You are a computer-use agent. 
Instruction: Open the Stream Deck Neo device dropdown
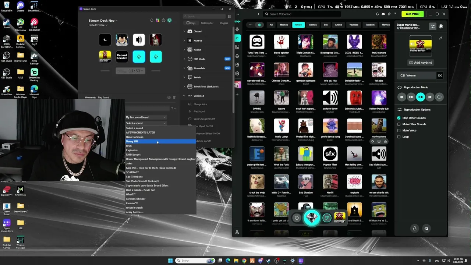[103, 21]
